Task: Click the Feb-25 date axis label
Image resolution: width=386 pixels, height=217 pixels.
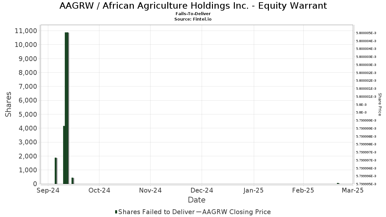Action: tap(303, 190)
